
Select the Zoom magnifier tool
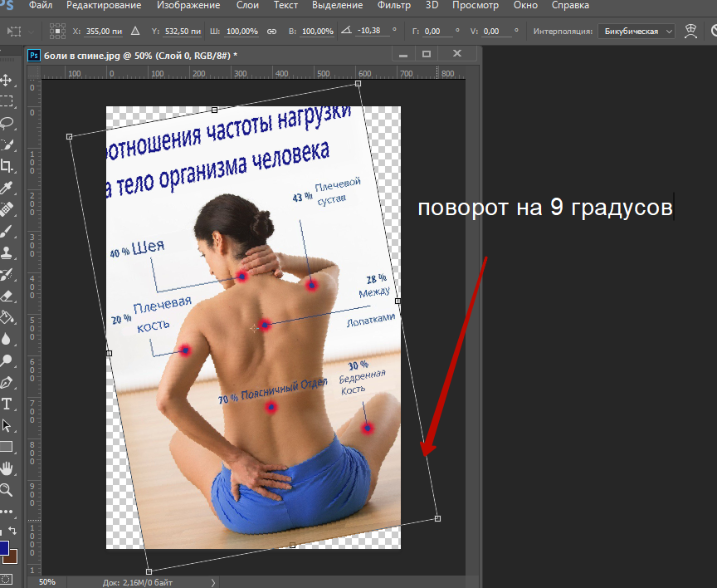(x=7, y=490)
